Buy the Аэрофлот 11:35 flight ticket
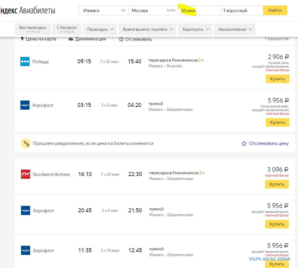Screen dimensions: 298x268 click(277, 264)
